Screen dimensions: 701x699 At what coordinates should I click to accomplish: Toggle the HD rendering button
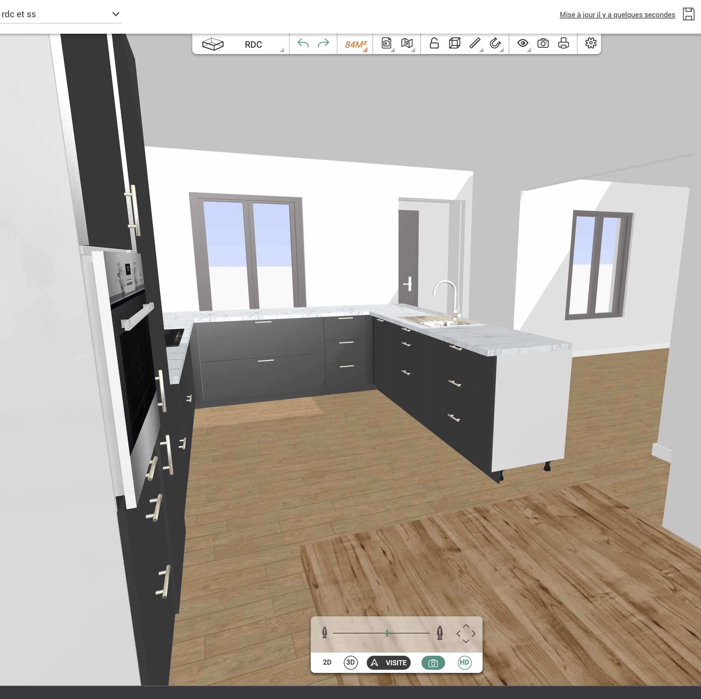coord(464,662)
